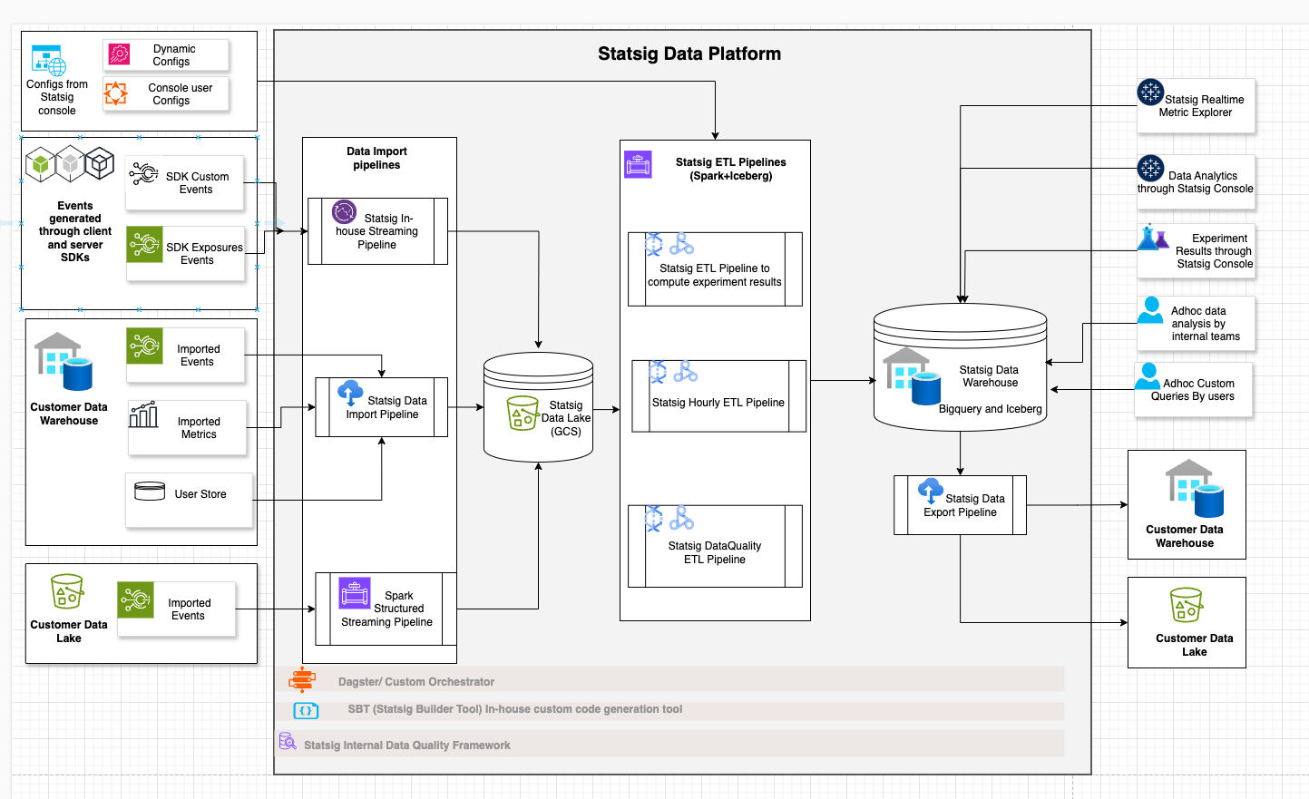Click the Spark Structured Streaming Pipeline label
Image resolution: width=1309 pixels, height=799 pixels.
[x=387, y=609]
